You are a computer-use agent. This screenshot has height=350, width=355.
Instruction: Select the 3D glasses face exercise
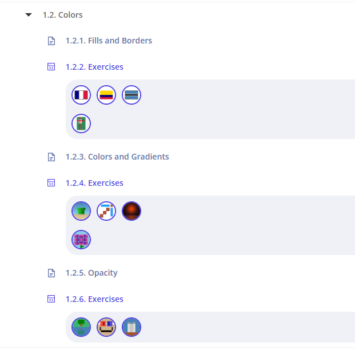106,327
